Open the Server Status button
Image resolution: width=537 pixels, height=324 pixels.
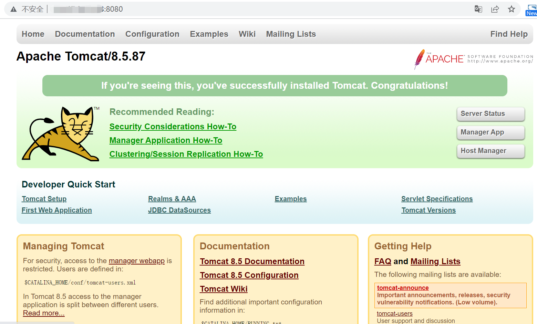[x=491, y=114]
